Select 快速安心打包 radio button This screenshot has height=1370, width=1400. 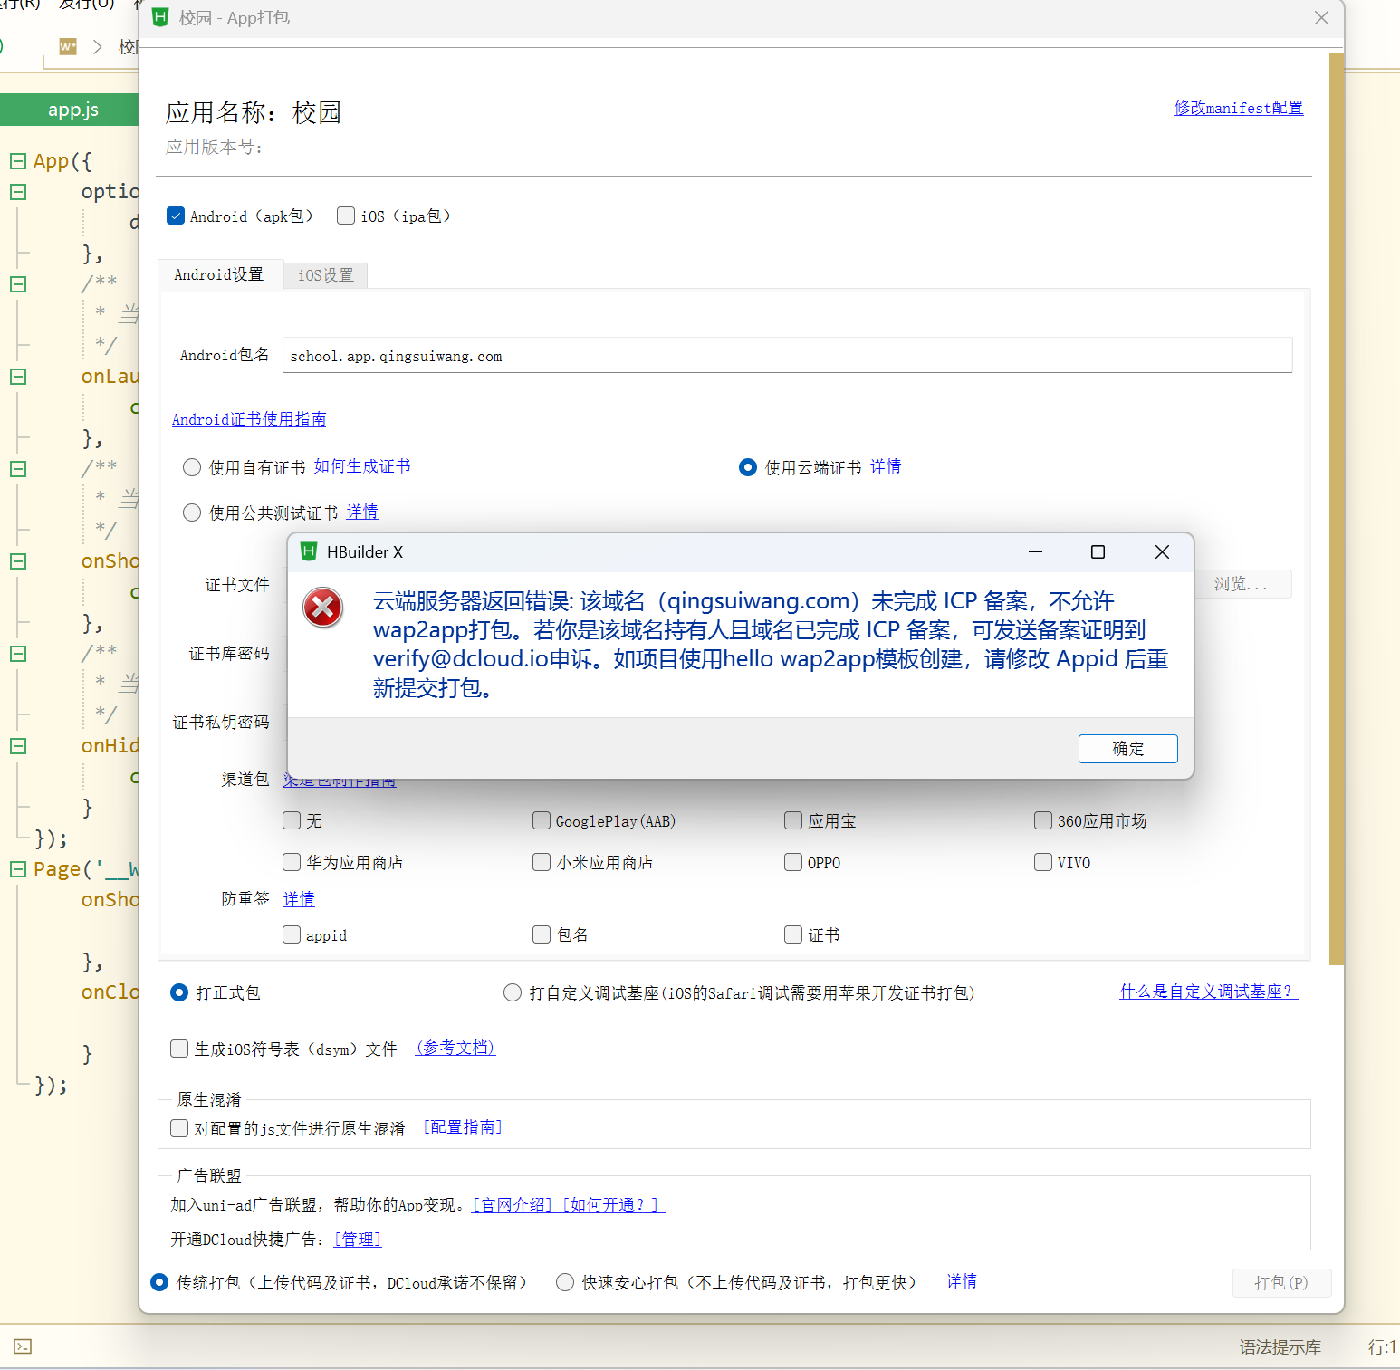[565, 1282]
